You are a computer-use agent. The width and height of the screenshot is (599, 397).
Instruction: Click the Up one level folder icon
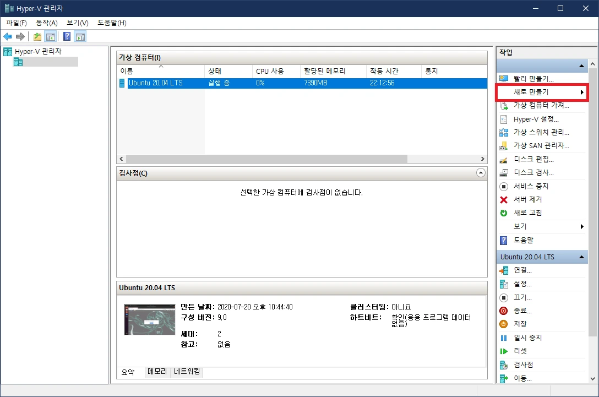click(37, 37)
